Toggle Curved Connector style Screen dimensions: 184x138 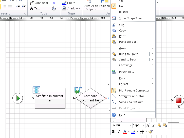click(133, 102)
